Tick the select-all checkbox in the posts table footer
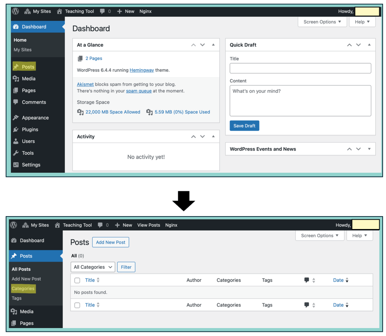The width and height of the screenshot is (386, 336). tap(77, 305)
